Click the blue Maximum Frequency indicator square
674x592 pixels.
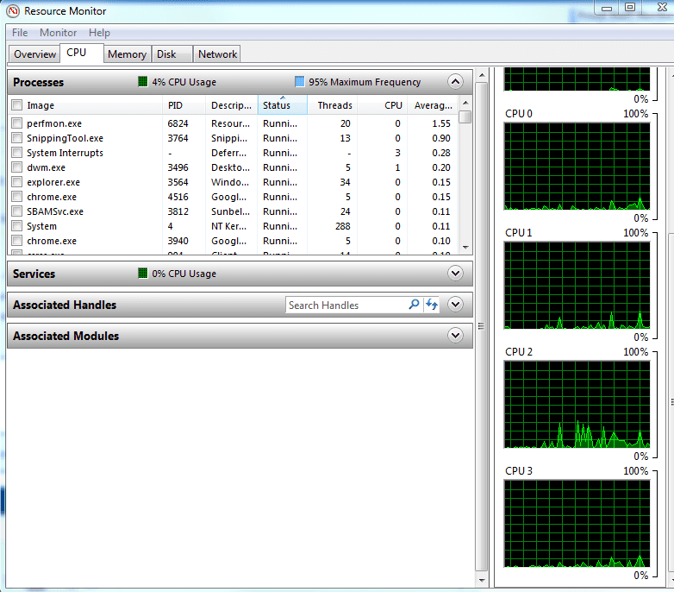300,81
